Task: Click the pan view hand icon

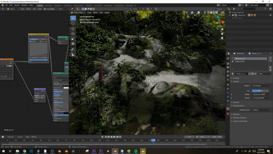Action: point(222,33)
